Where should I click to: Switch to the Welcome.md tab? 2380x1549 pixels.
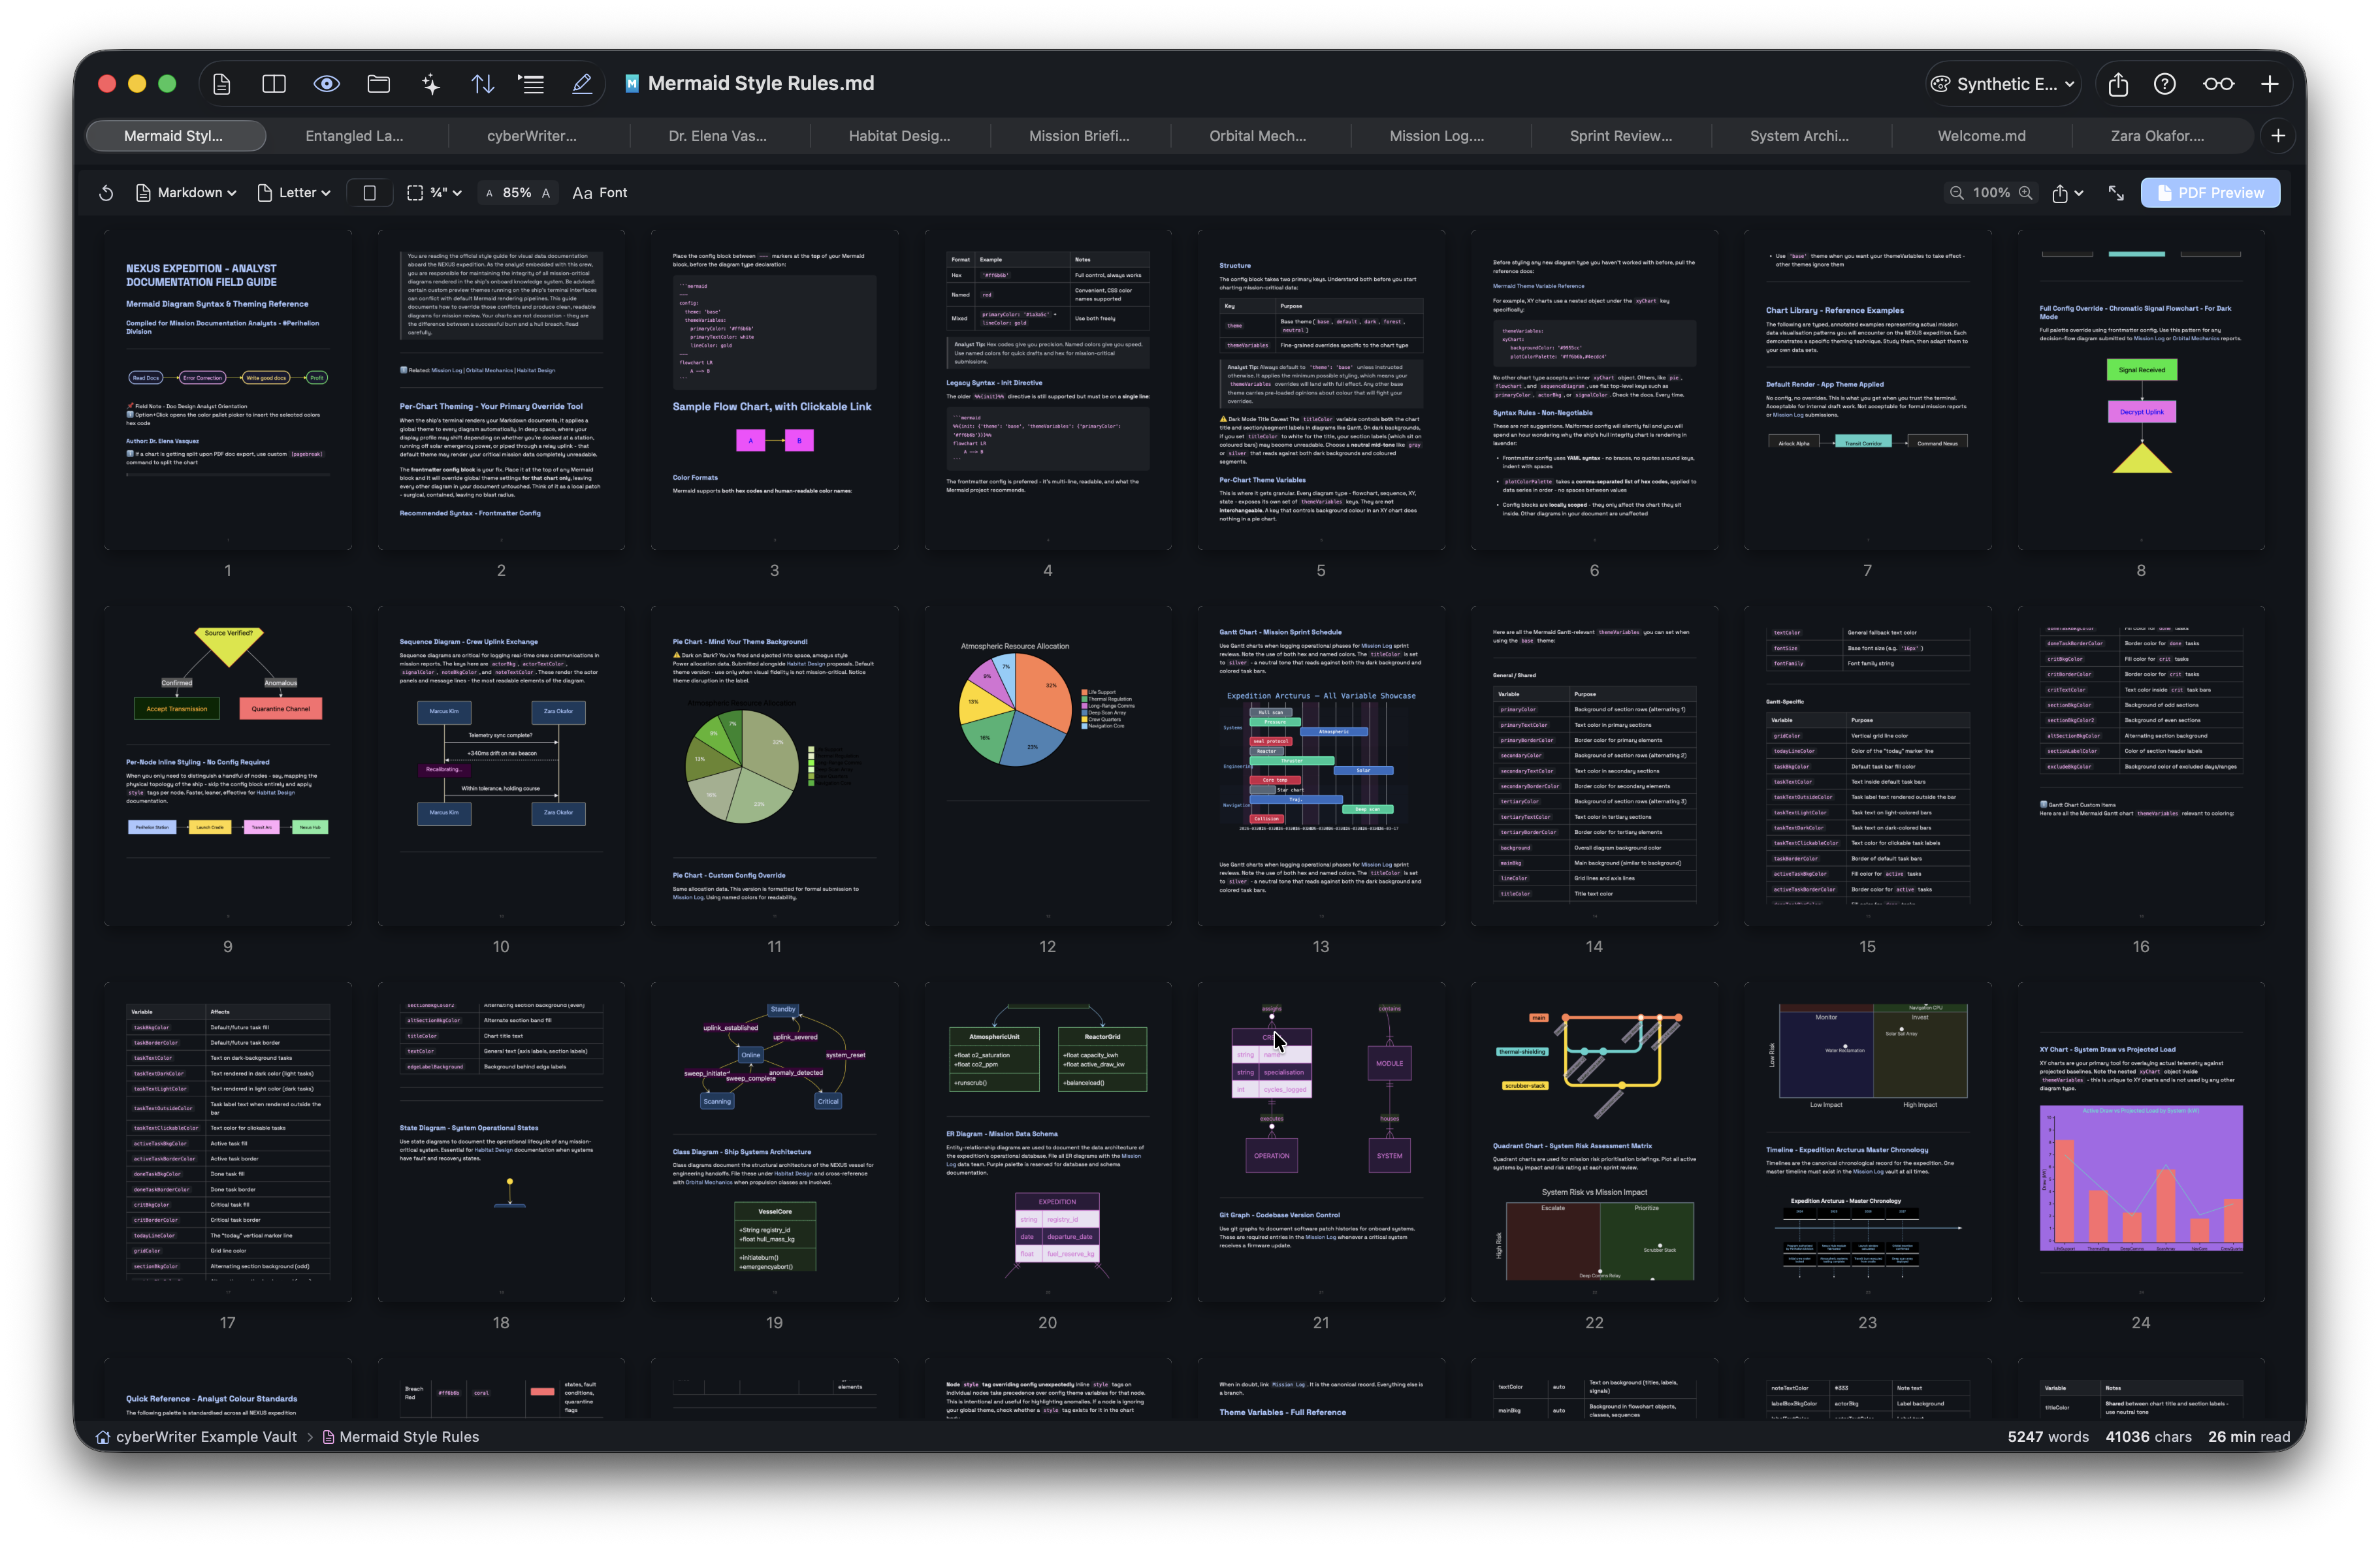pyautogui.click(x=1982, y=135)
